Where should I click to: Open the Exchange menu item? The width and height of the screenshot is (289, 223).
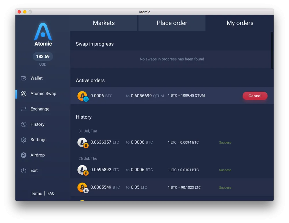tap(40, 109)
